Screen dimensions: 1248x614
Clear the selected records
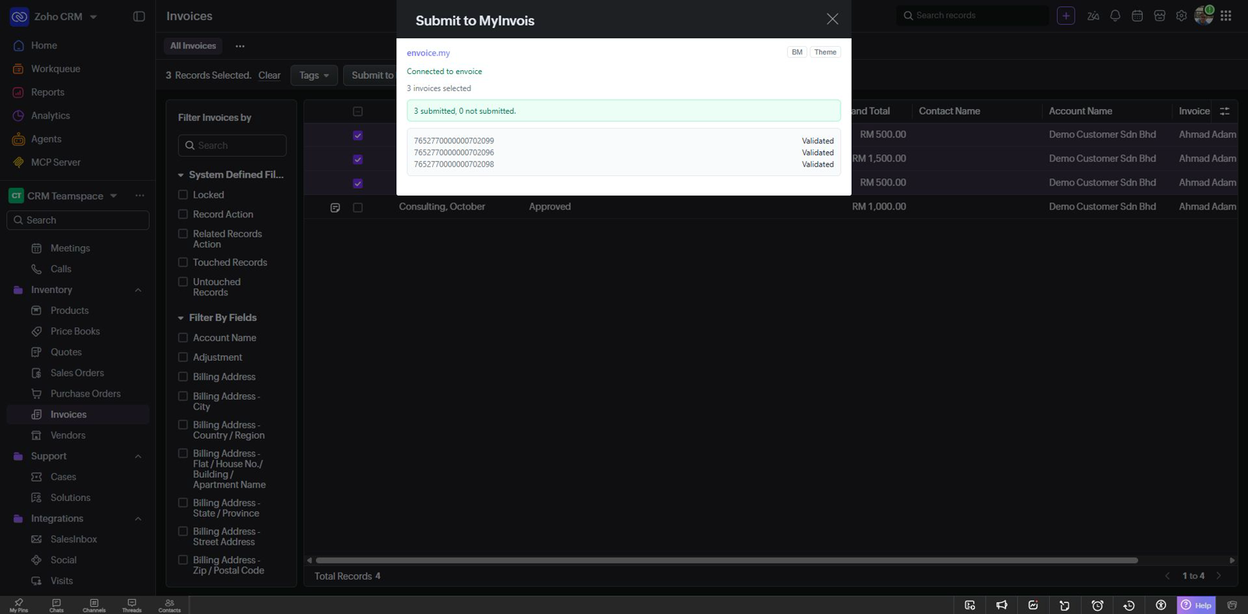click(x=269, y=76)
